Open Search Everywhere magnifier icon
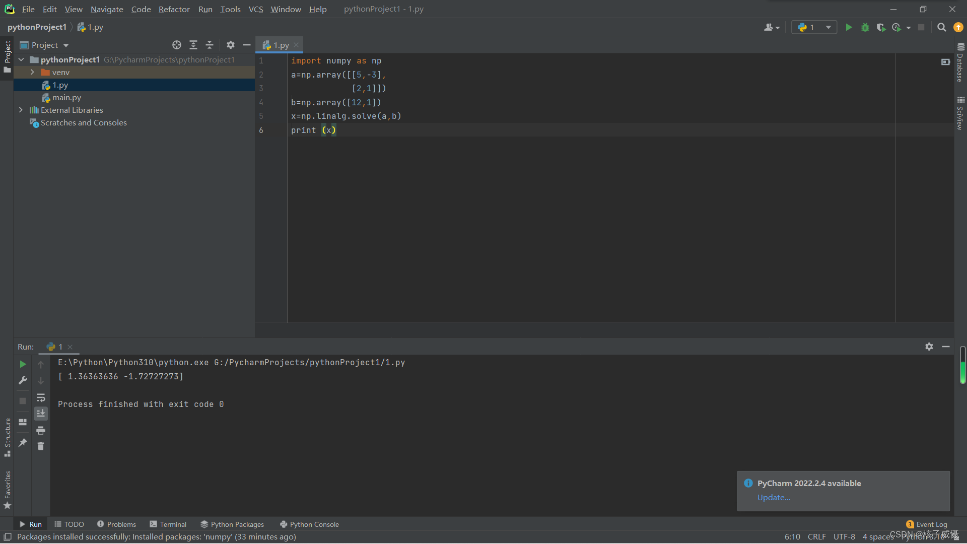The height and width of the screenshot is (544, 967). 941,27
